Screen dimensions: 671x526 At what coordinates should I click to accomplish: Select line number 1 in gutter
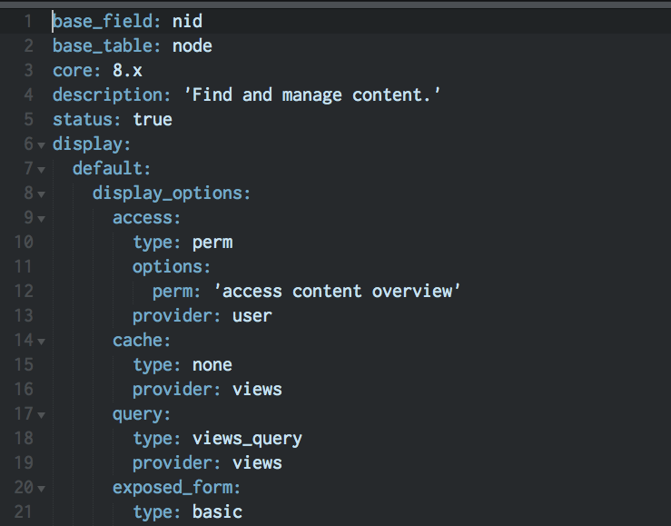(x=28, y=22)
